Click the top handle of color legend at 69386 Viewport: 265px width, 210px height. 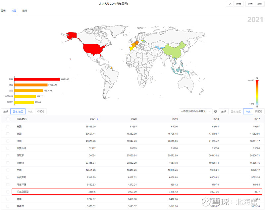pos(257,81)
